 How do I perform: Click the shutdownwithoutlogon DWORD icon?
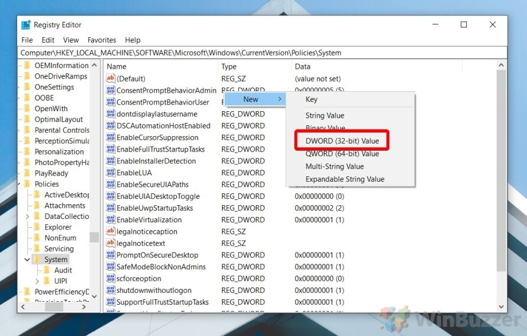click(110, 290)
